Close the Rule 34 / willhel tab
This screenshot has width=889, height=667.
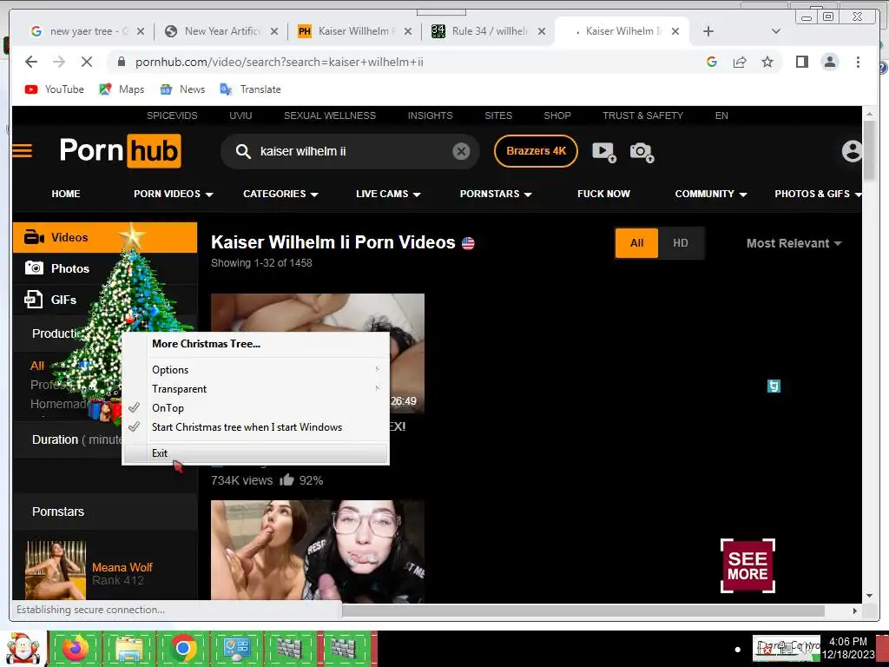click(542, 31)
